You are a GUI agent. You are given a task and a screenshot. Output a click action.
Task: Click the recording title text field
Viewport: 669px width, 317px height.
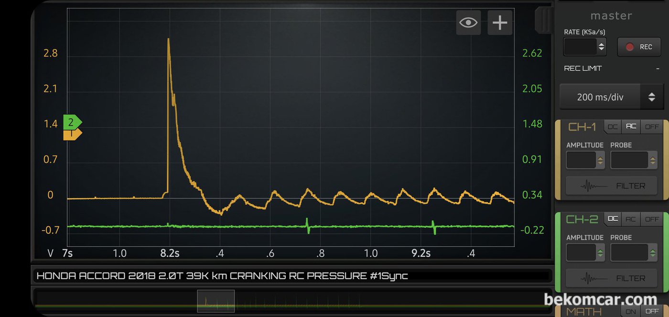click(291, 276)
